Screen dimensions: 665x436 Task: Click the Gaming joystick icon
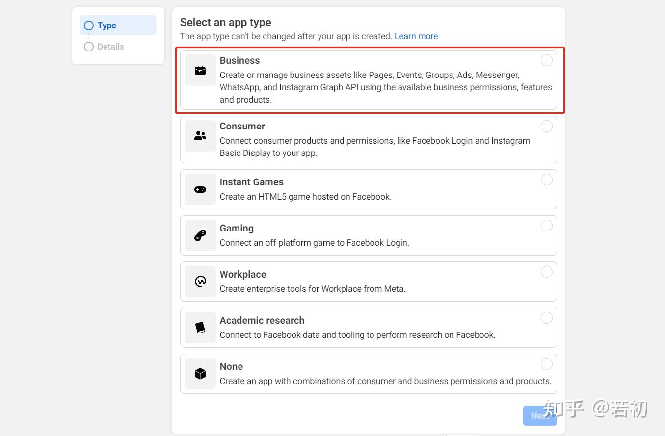tap(200, 235)
